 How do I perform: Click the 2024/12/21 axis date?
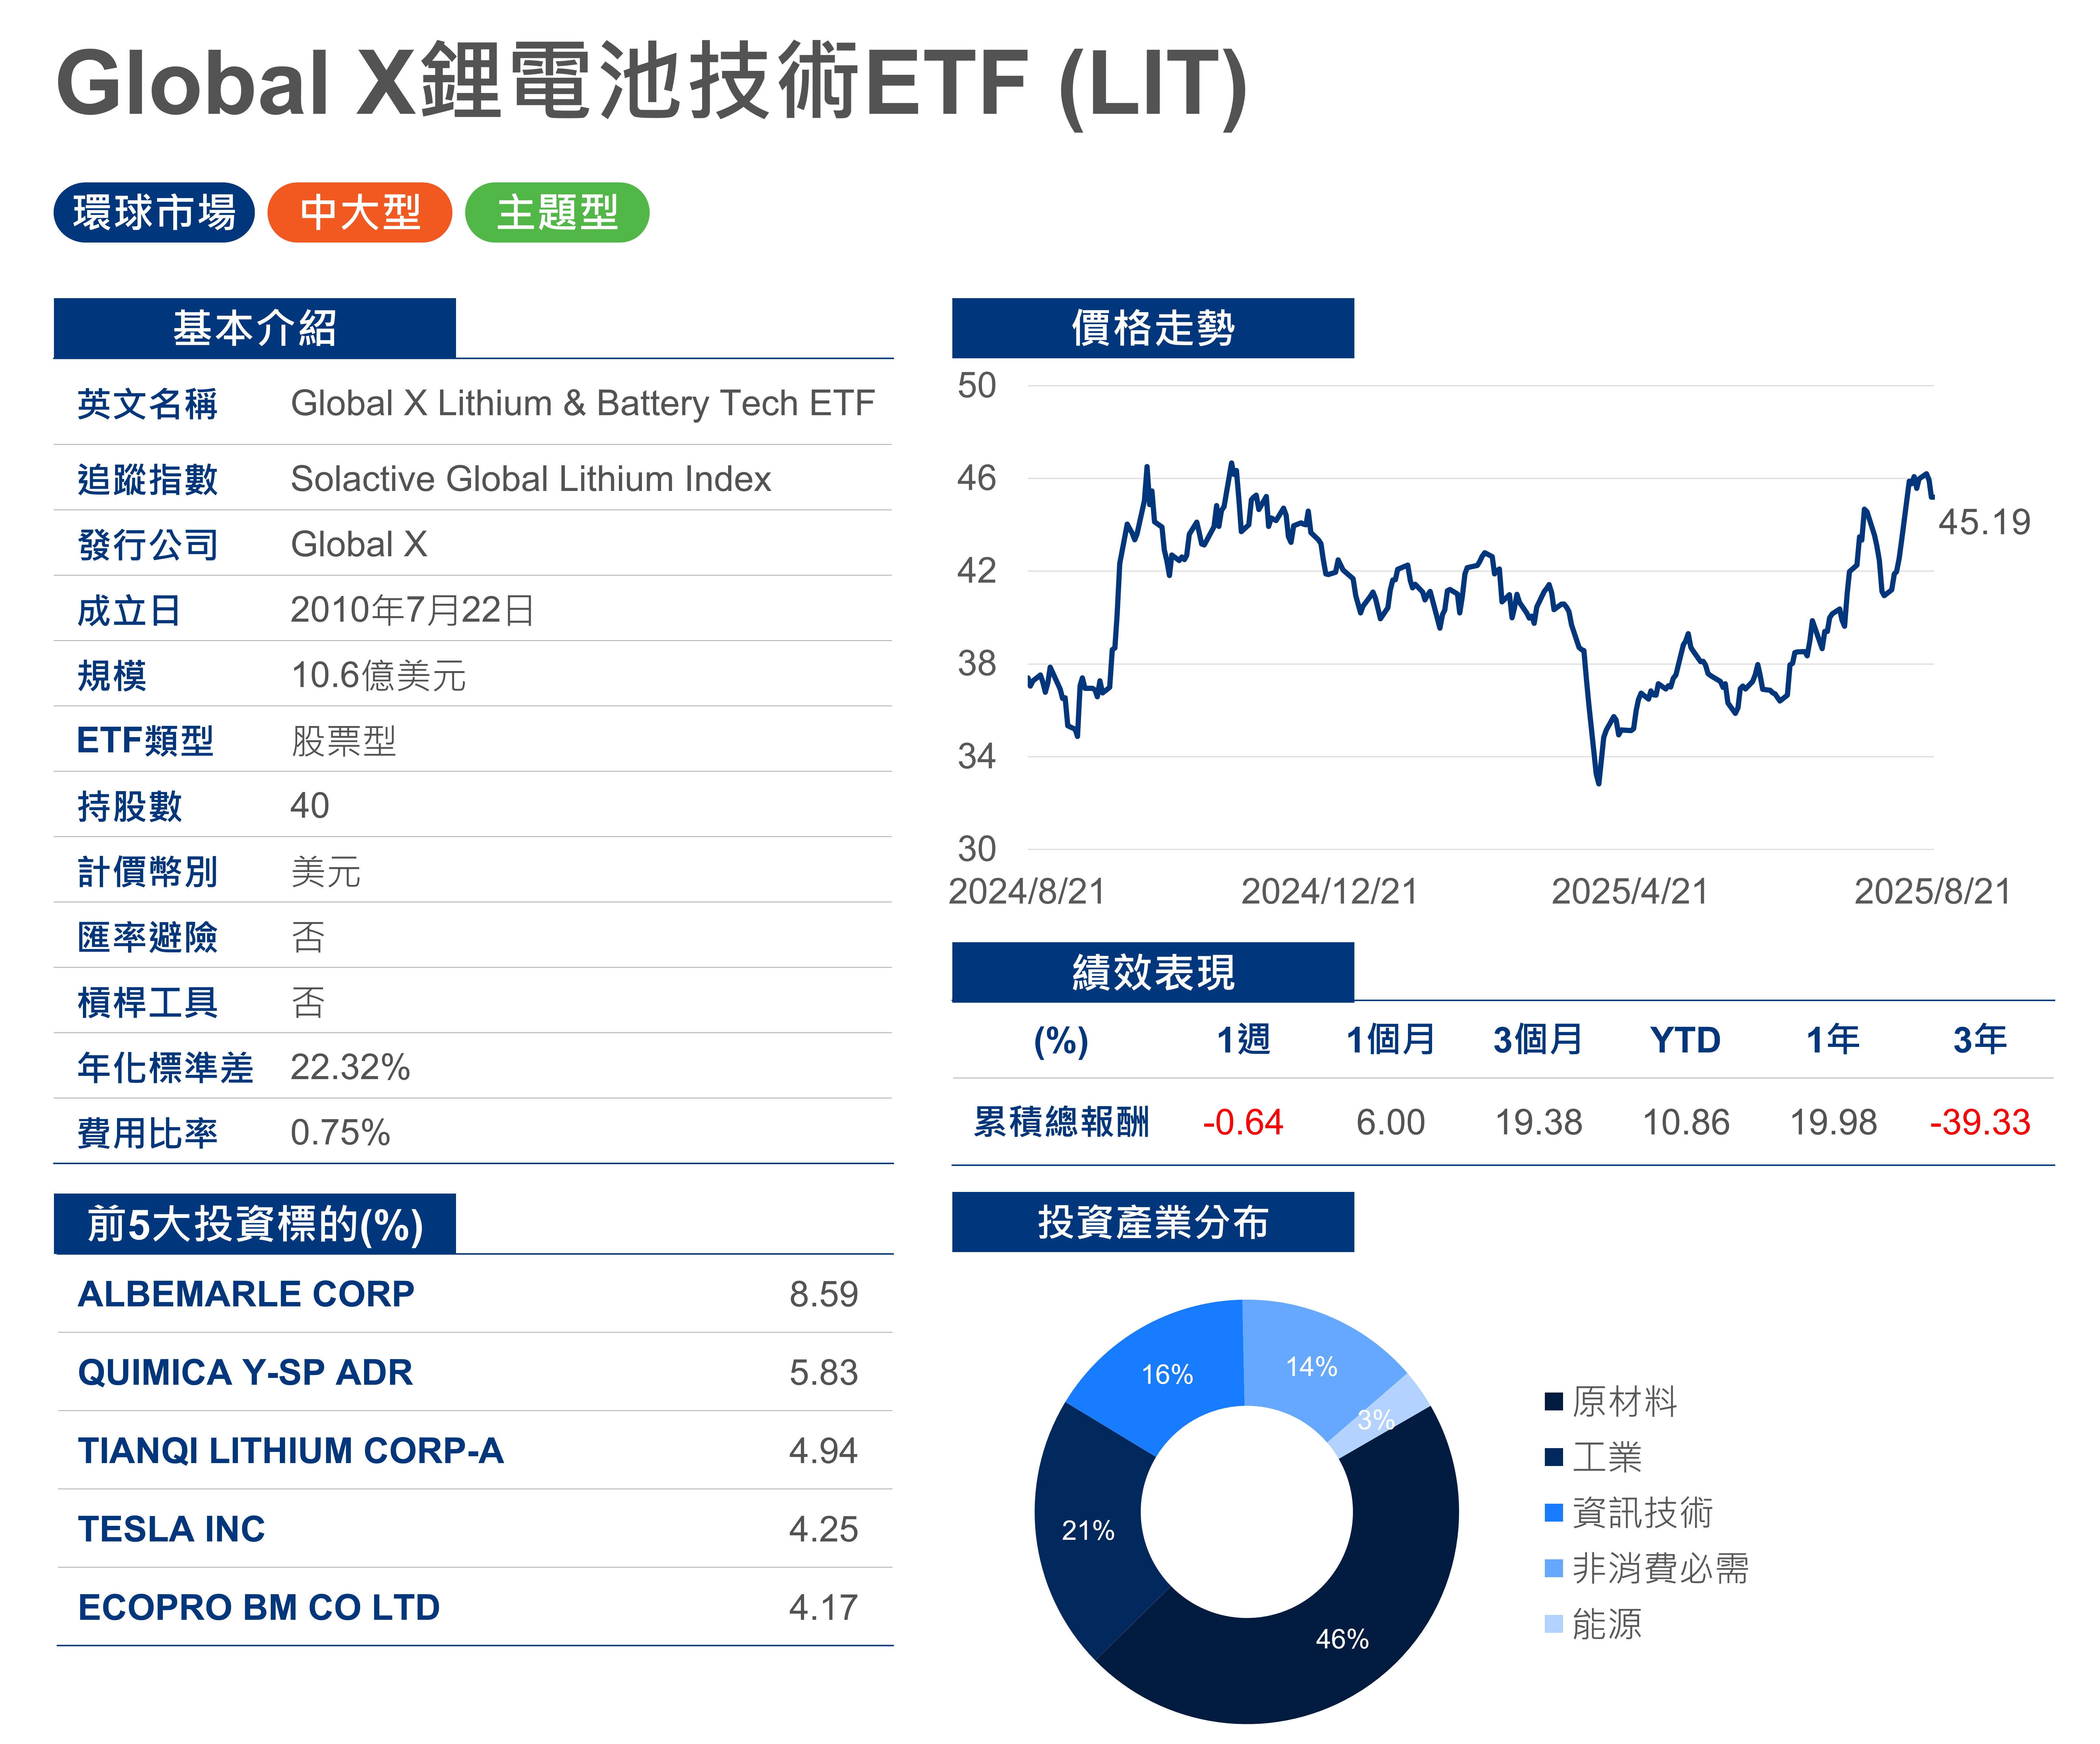click(x=1330, y=892)
